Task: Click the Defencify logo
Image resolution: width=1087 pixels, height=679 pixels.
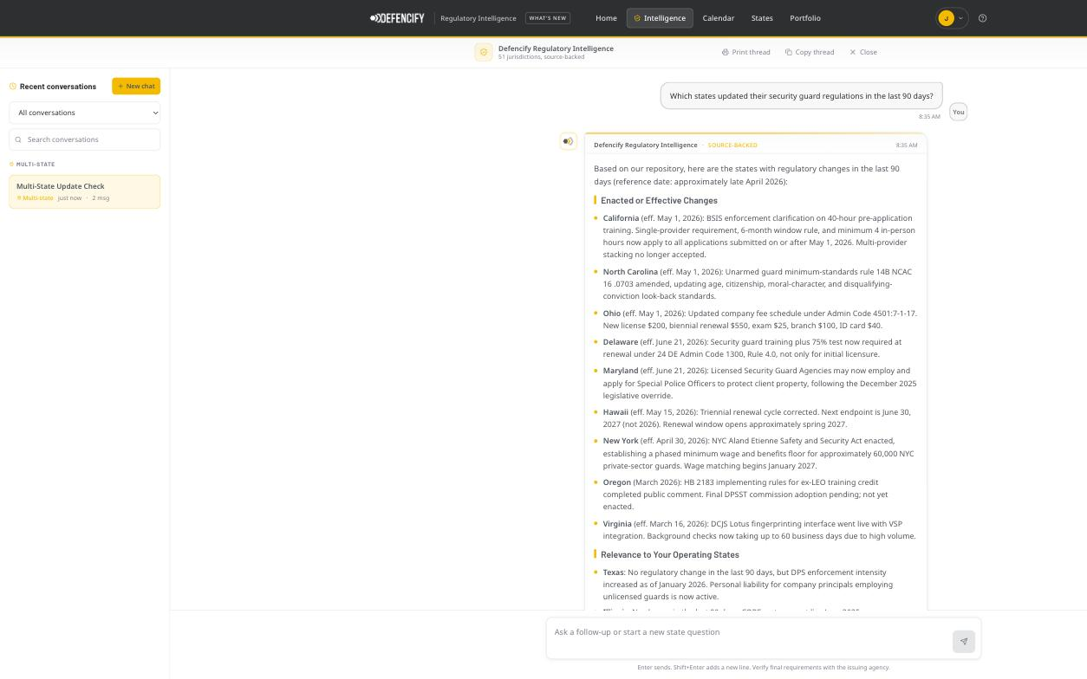Action: point(397,17)
